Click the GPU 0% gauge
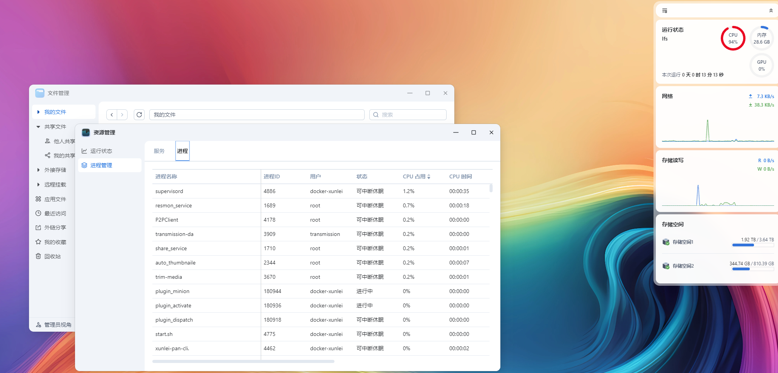The image size is (778, 373). pyautogui.click(x=761, y=65)
